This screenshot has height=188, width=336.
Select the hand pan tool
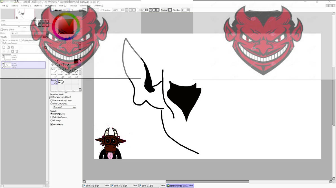(x=64, y=65)
